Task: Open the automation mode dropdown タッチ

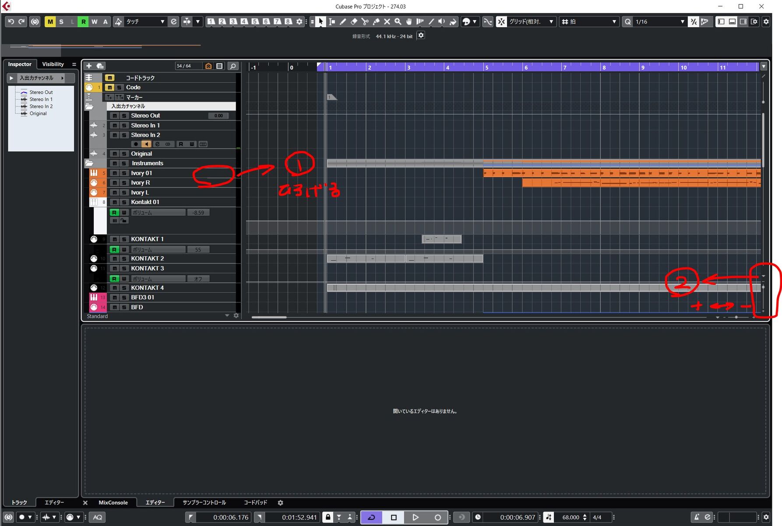Action: click(145, 21)
